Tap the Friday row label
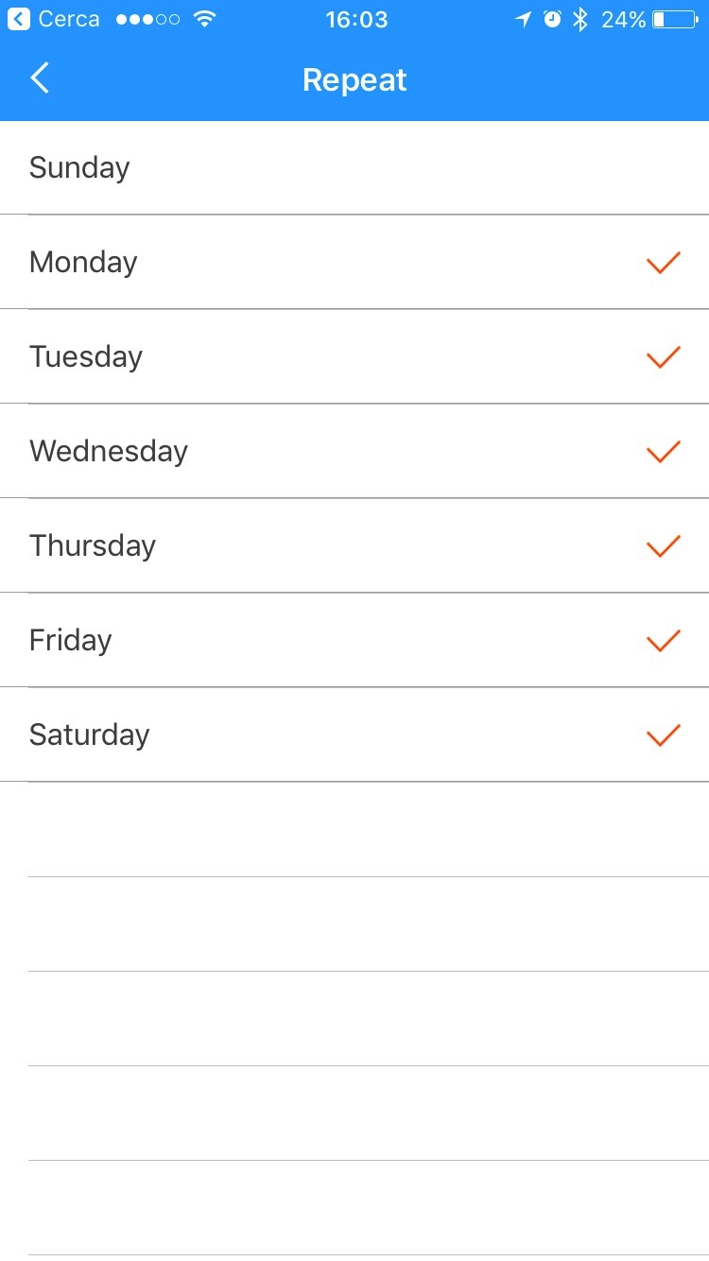This screenshot has width=709, height=1261. 71,641
